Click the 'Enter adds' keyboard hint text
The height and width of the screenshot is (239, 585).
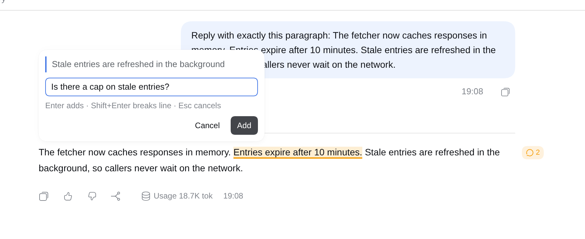coord(64,106)
